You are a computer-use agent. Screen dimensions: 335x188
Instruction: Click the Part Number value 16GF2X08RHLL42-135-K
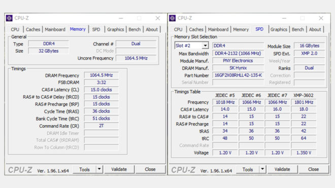(x=238, y=76)
